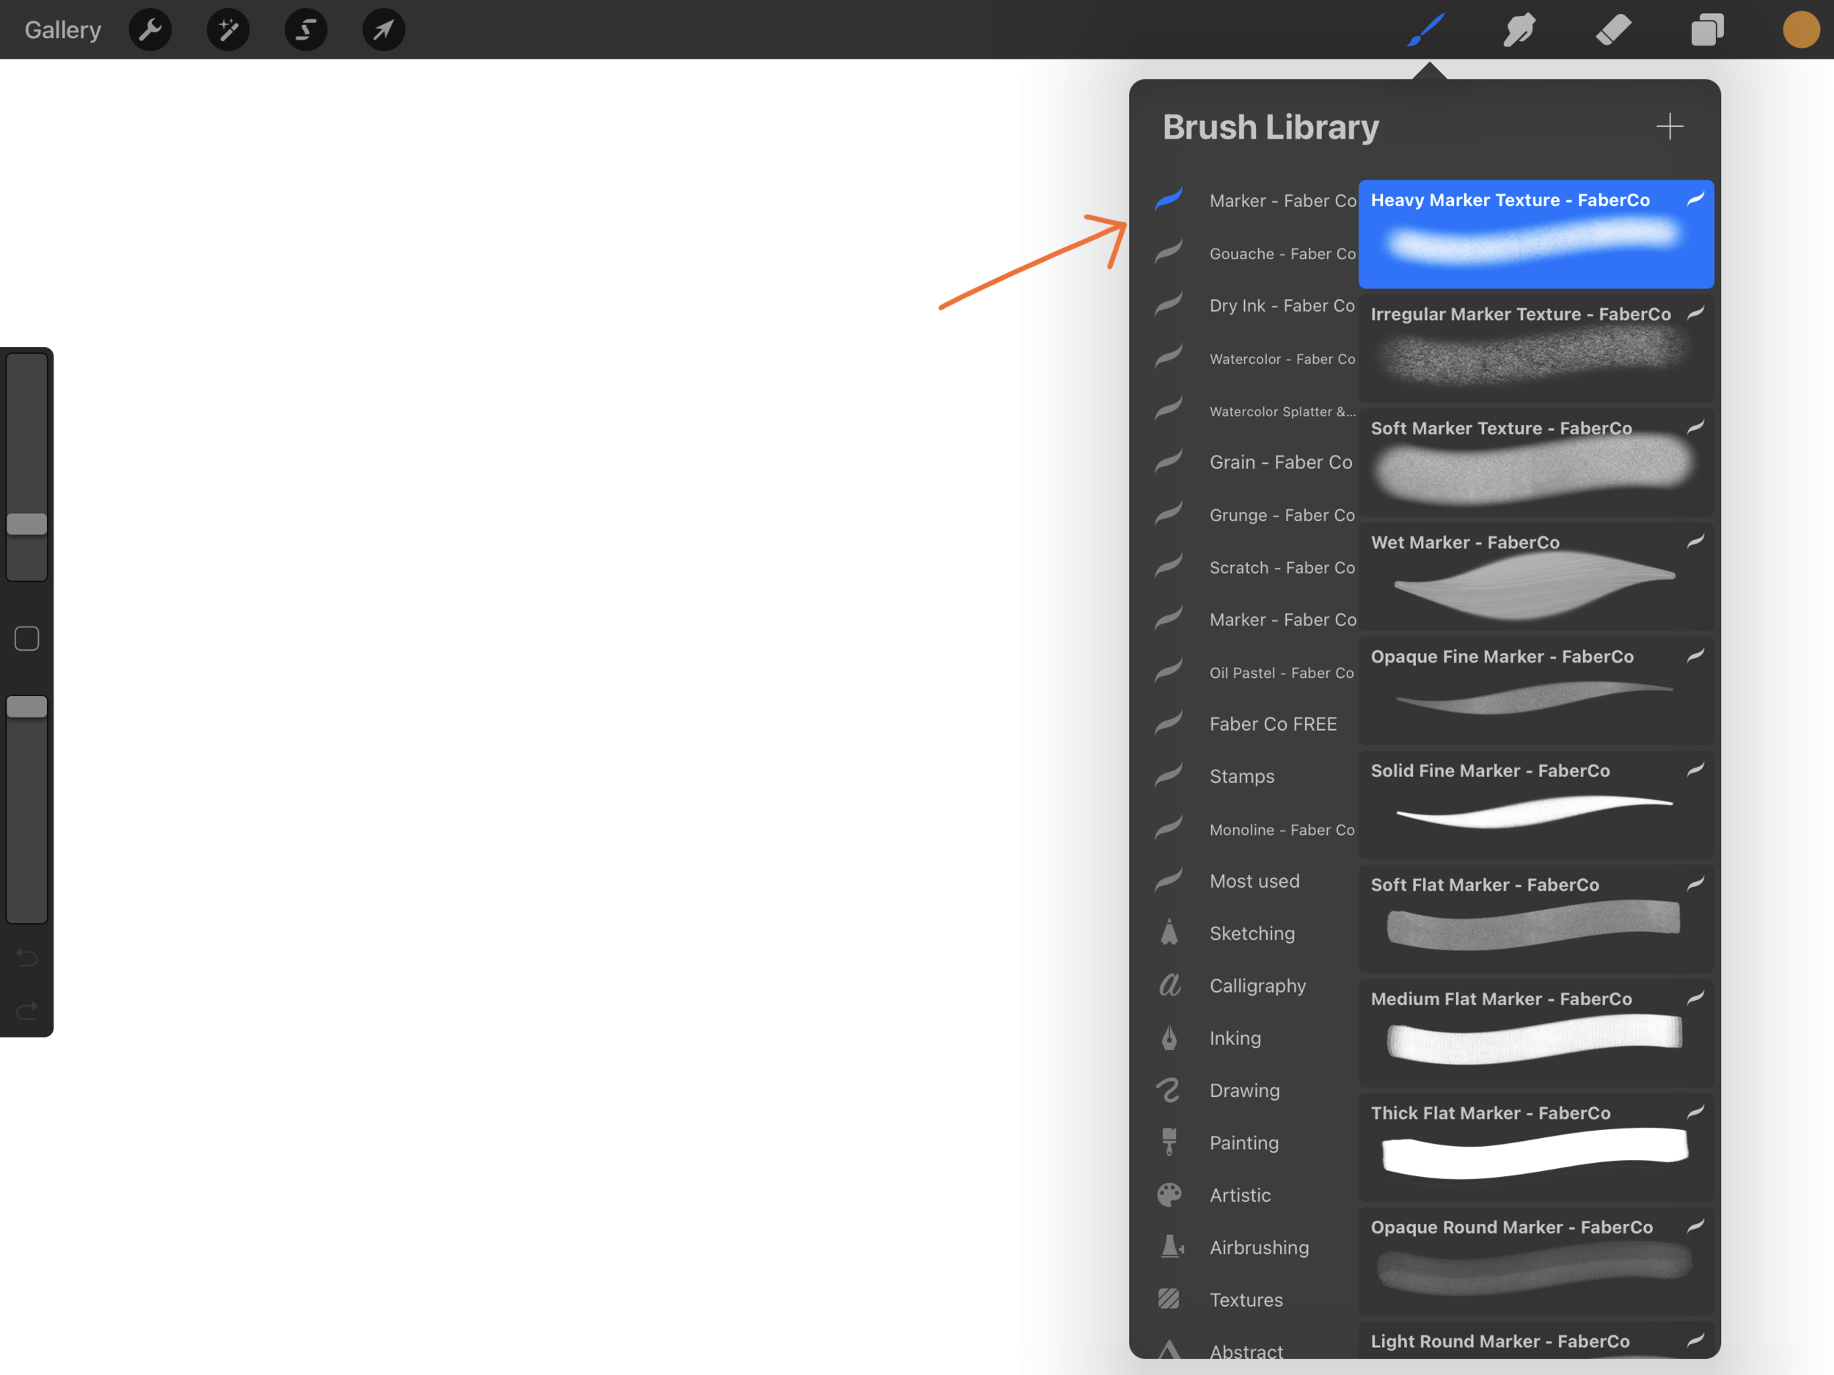Screen dimensions: 1834x1375
Task: Open the Scratch - Faber Co set
Action: [x=1254, y=568]
